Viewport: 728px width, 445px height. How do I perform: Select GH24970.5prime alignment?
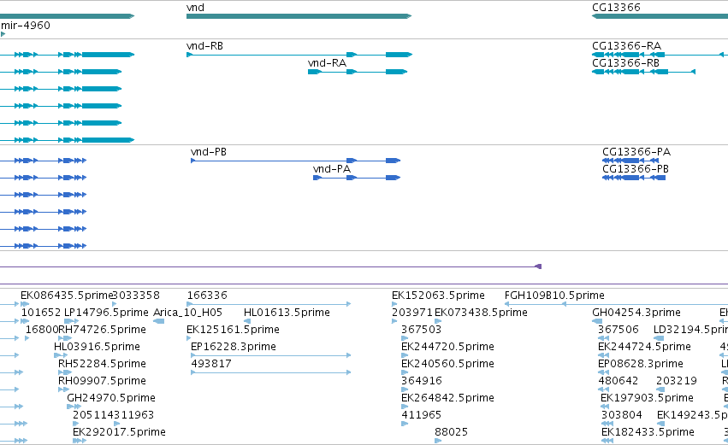point(74,407)
